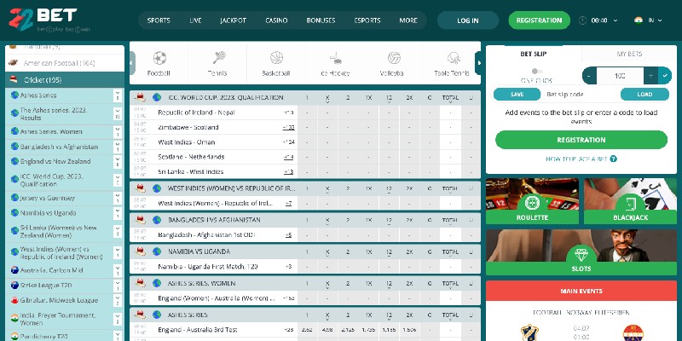Screen dimensions: 682x341
Task: Expand The Ashes series 2023 Results entry
Action: click(118, 114)
